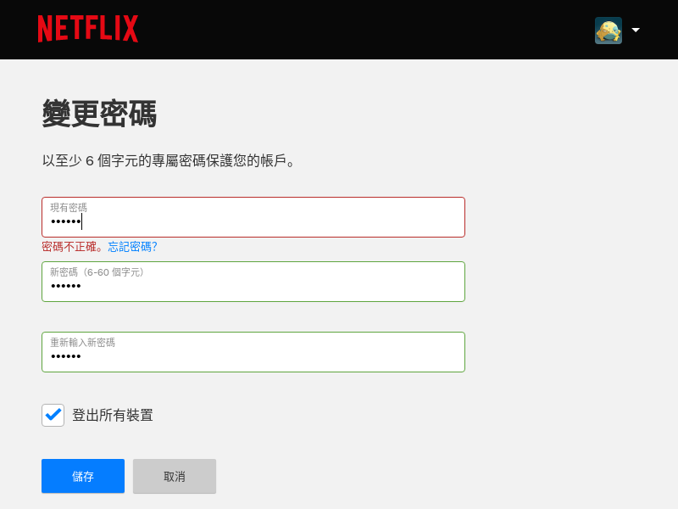
Task: Uncheck the 登出所有裝置 checkbox
Action: [53, 415]
